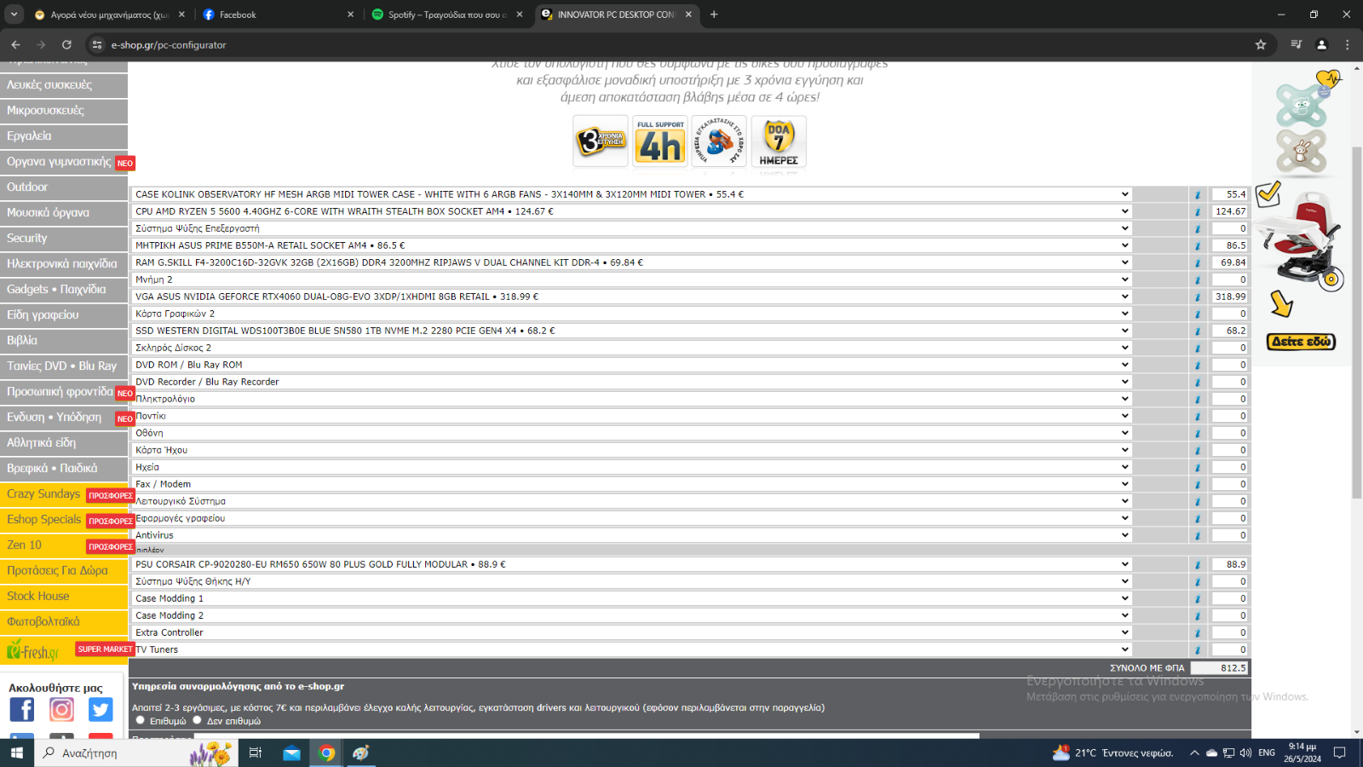Switch to the Facebook browser tab
The width and height of the screenshot is (1363, 767).
278,14
